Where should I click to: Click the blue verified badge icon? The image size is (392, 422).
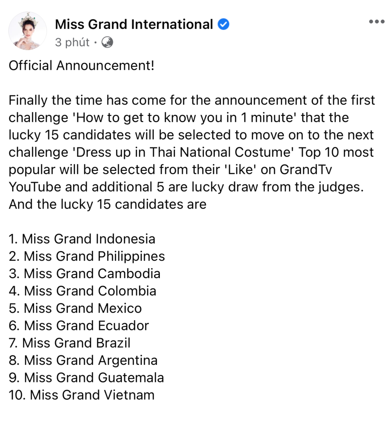pyautogui.click(x=223, y=24)
